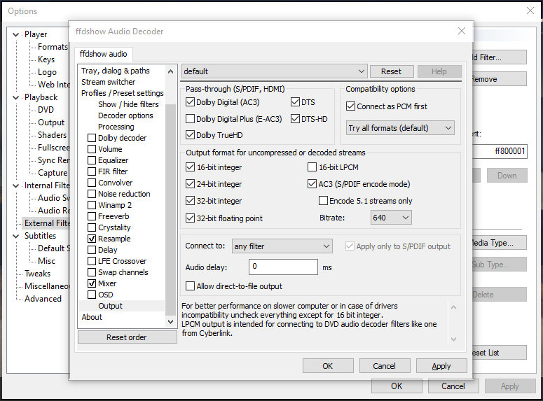
Task: Click the filter list scrollbar down arrow
Action: click(x=170, y=321)
